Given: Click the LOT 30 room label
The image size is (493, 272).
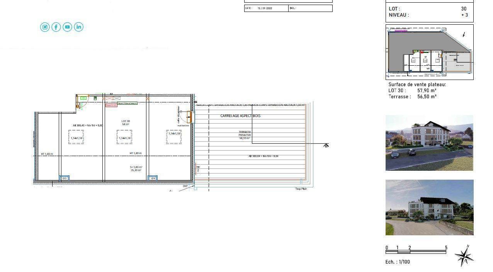Looking at the screenshot, I should (126, 122).
